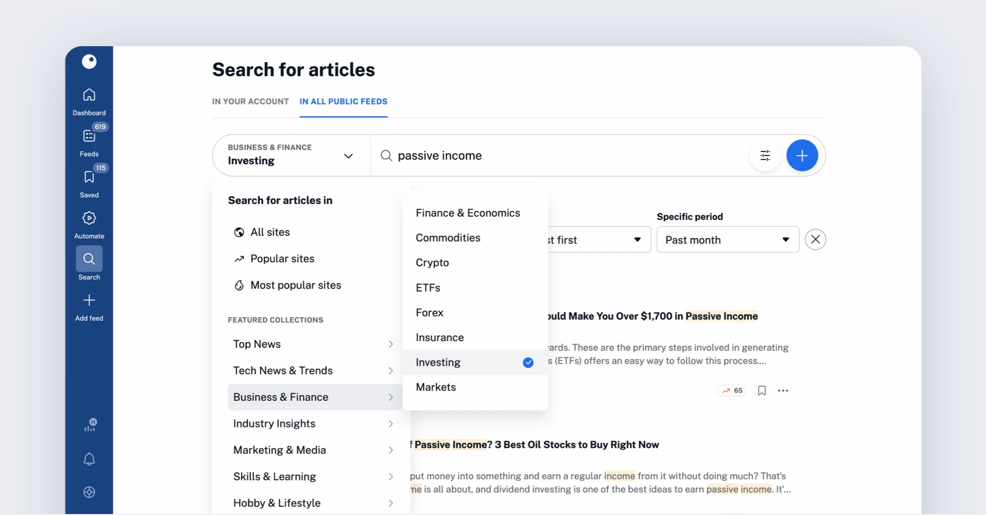Image resolution: width=986 pixels, height=515 pixels.
Task: Open the three-dot menu on first article
Action: (x=783, y=390)
